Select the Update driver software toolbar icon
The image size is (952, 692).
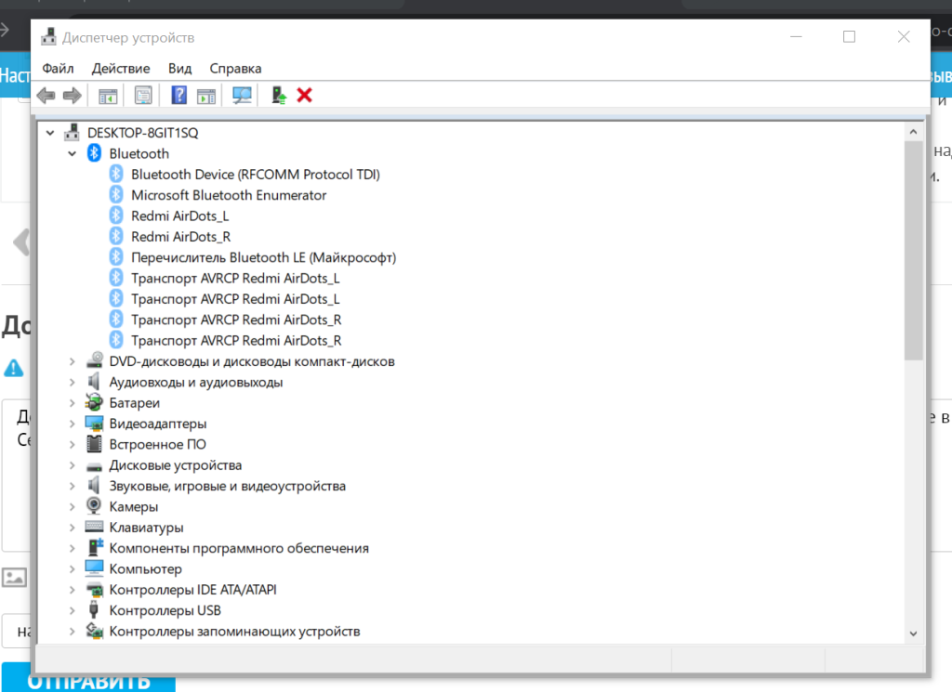click(278, 95)
